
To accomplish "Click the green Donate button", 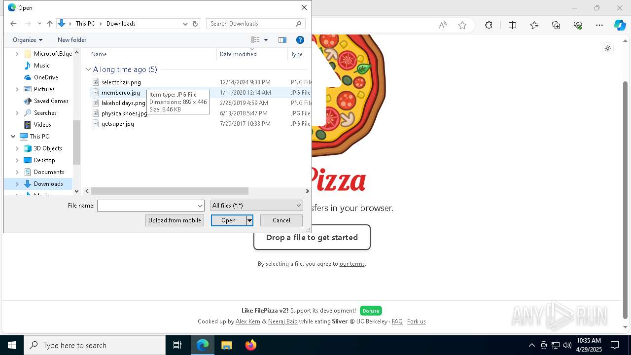I will pyautogui.click(x=371, y=311).
